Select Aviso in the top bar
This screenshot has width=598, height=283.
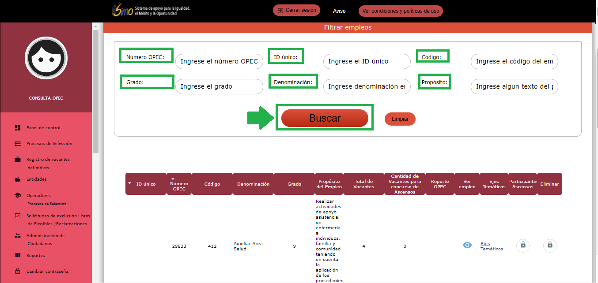(x=339, y=11)
